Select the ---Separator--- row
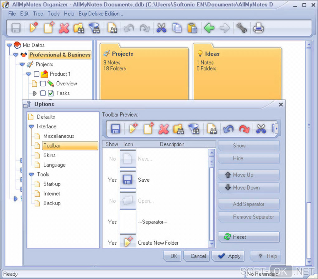Image resolution: width=318 pixels, height=279 pixels. click(155, 222)
